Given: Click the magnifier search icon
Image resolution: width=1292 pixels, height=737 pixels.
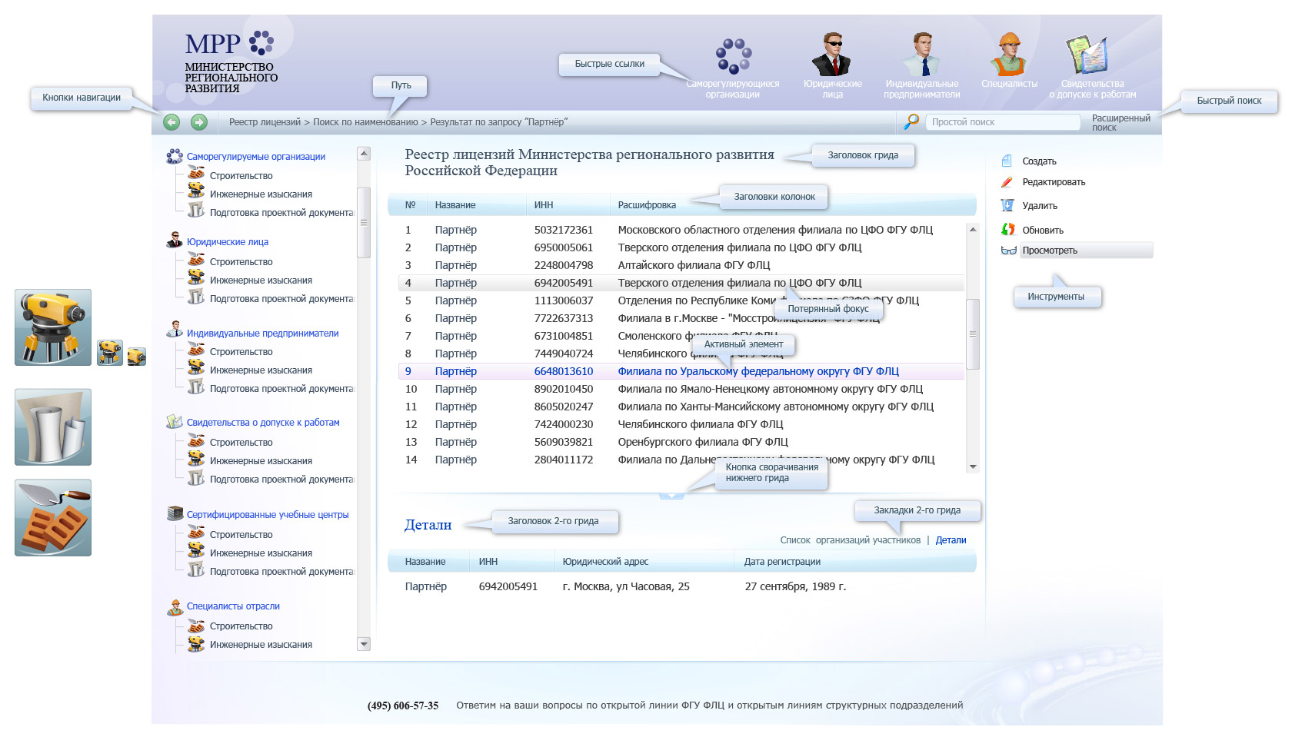Looking at the screenshot, I should 911,121.
